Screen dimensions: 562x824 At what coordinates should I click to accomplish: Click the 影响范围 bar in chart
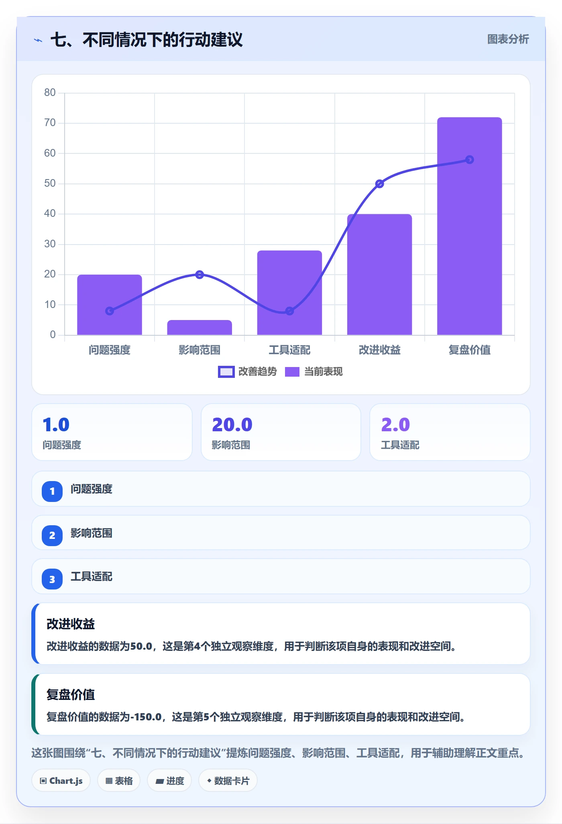click(200, 327)
